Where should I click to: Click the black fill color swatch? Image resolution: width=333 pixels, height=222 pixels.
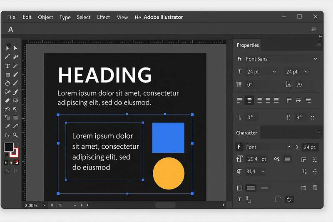coord(8,147)
